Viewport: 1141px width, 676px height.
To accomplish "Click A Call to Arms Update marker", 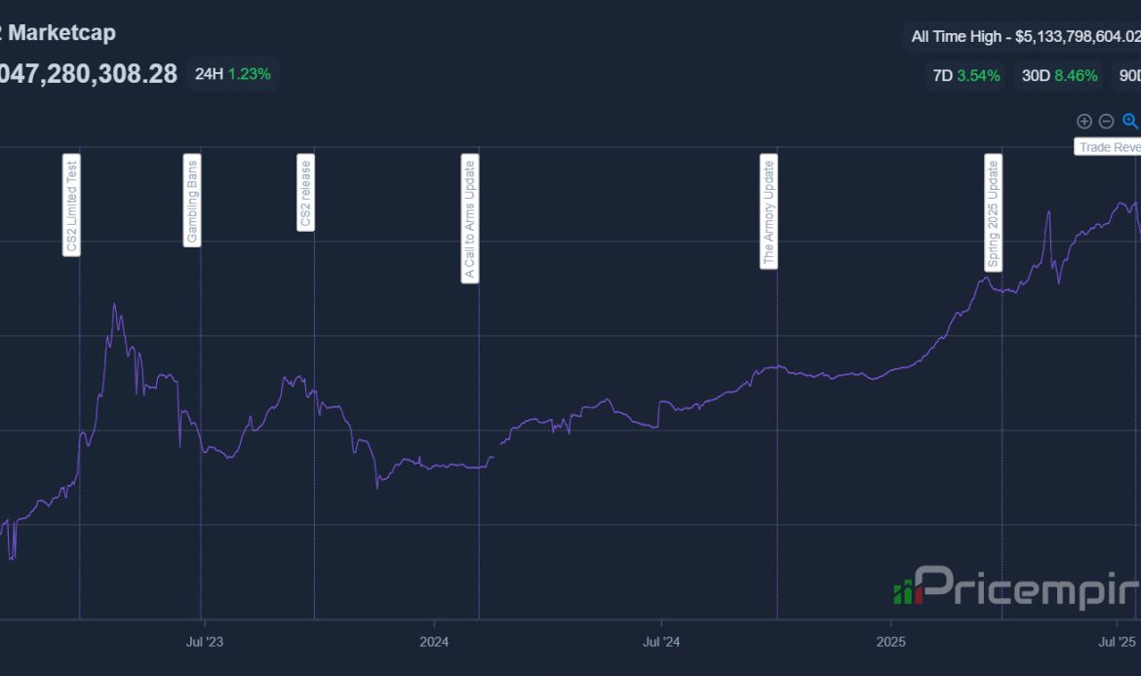I will pos(470,219).
